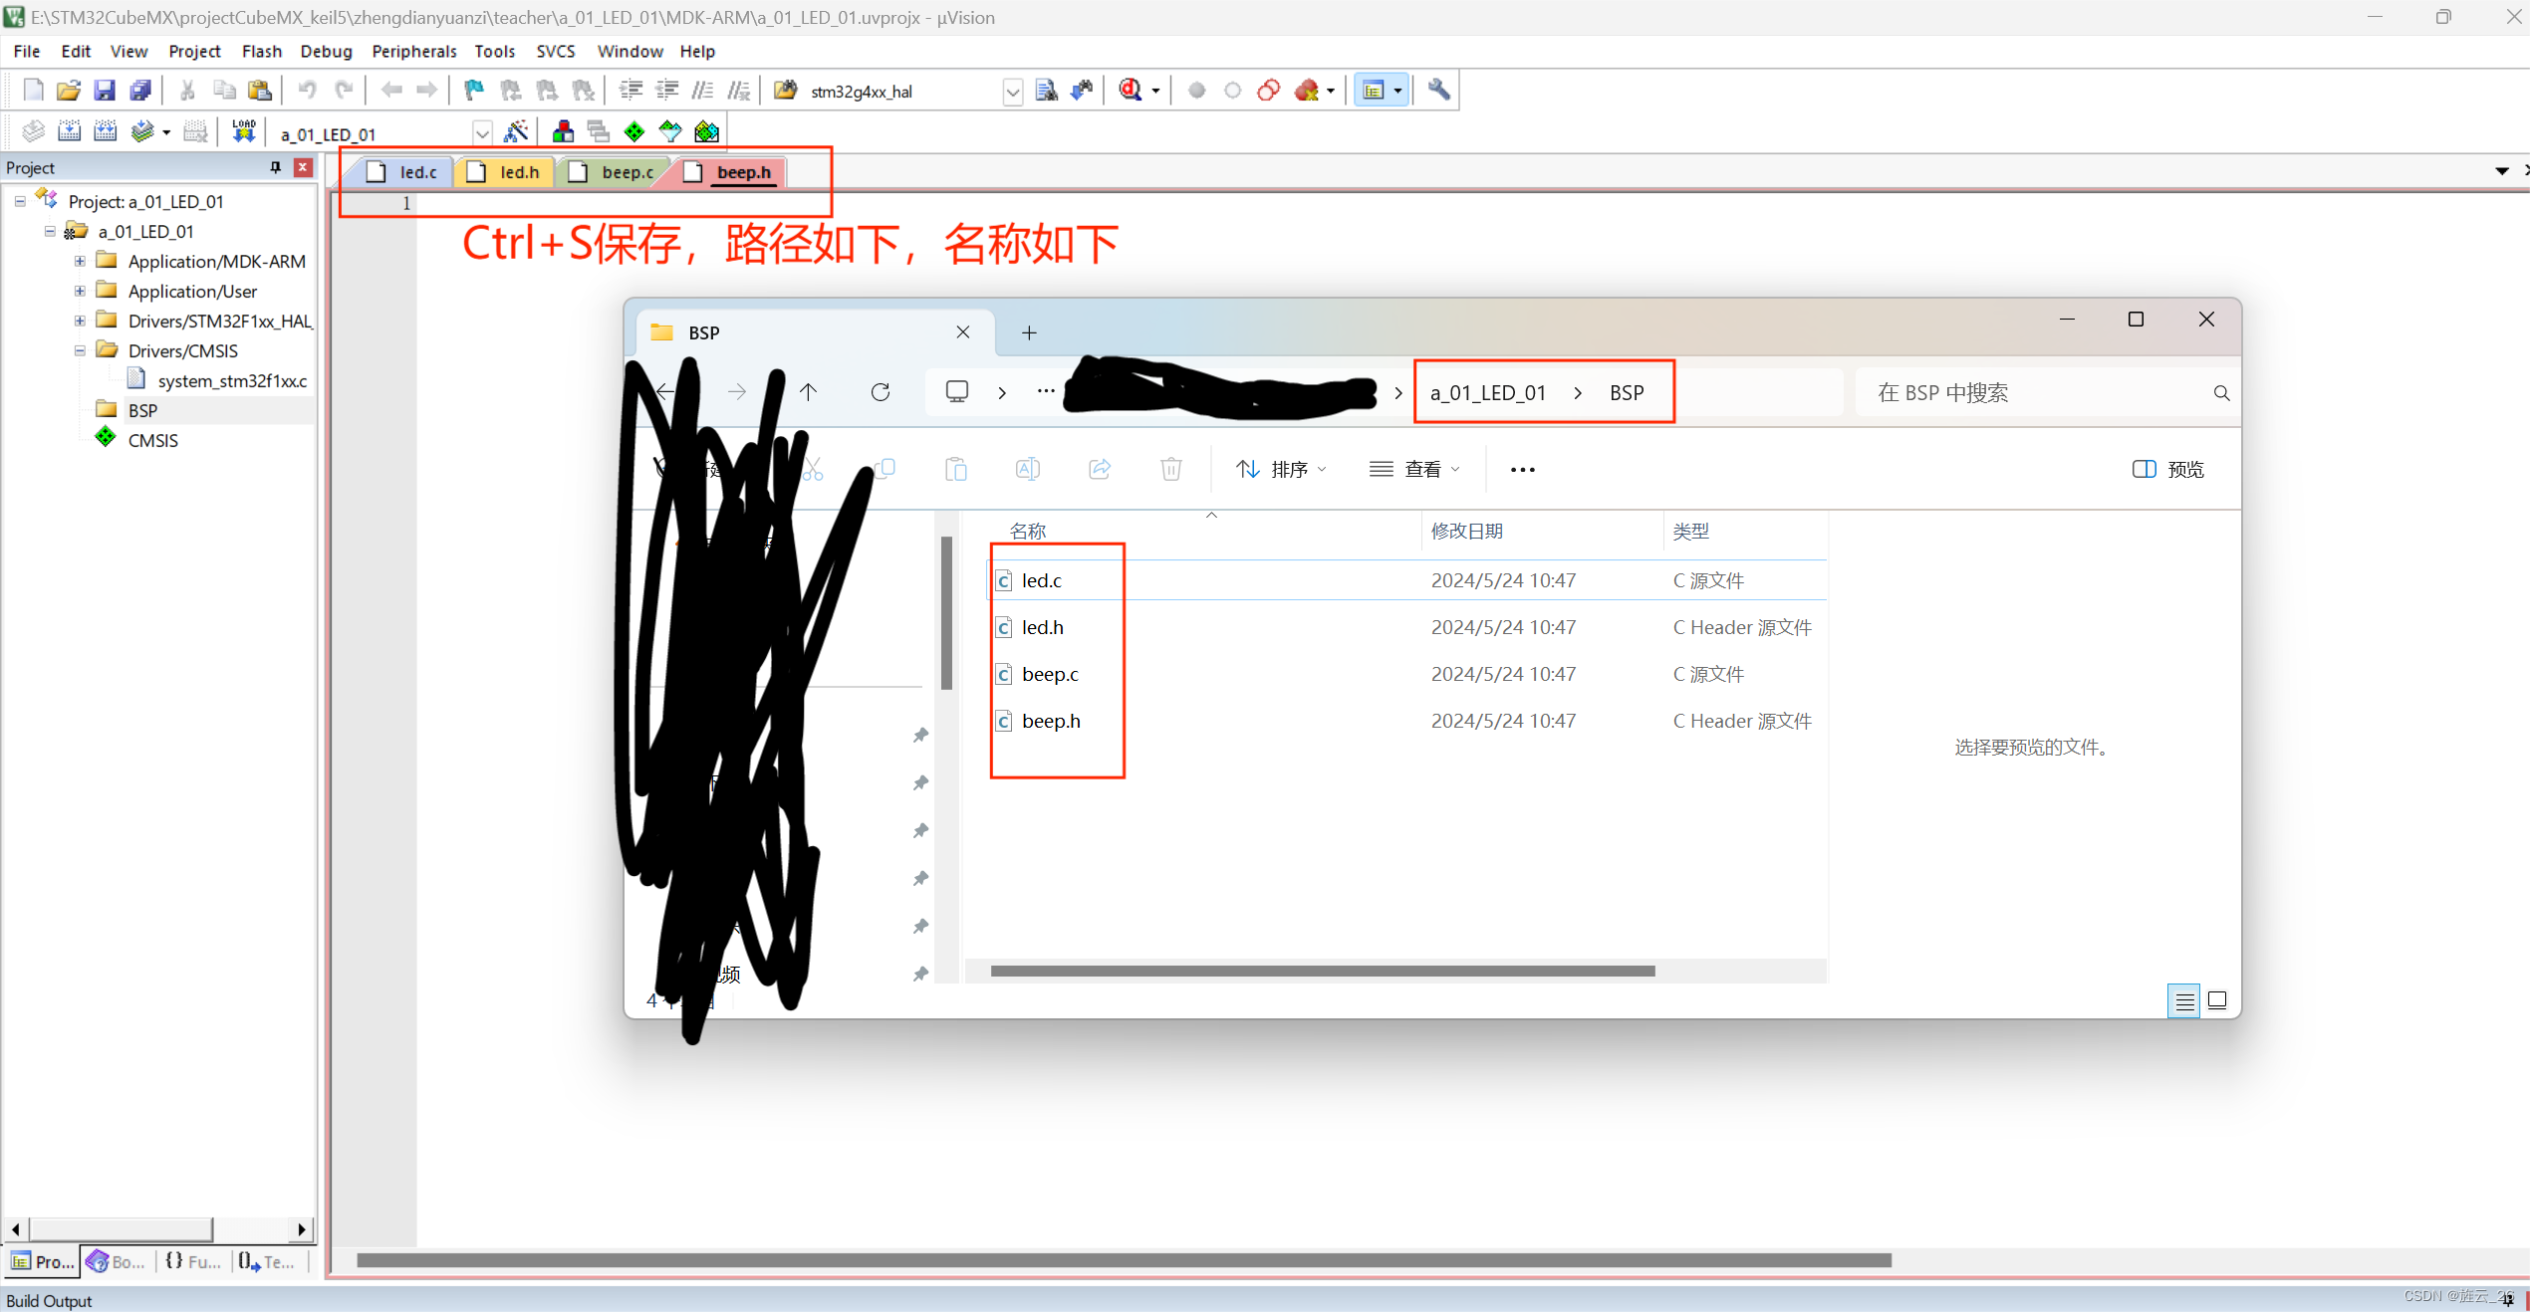
Task: Select beep.c in the file list
Action: (1050, 674)
